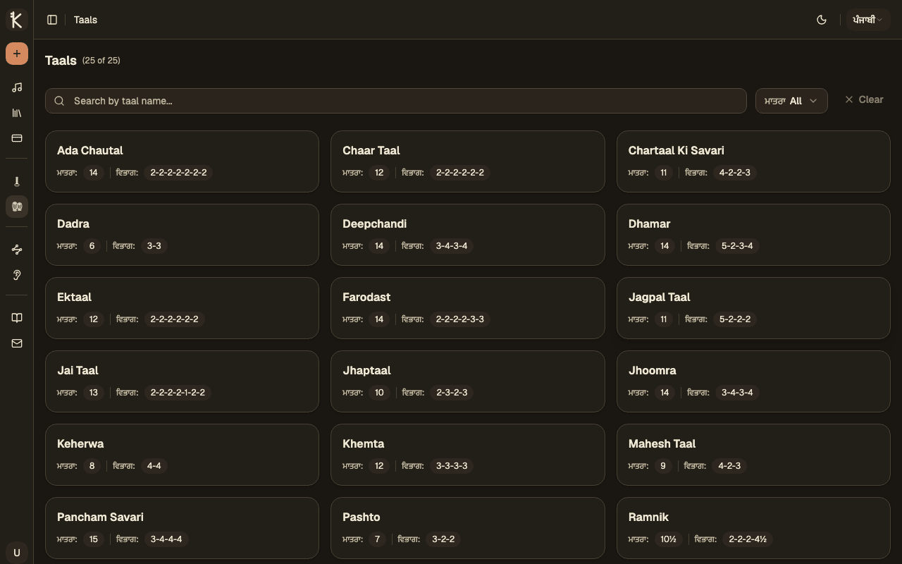
Task: Click the 13 matra badge on Jai Taal
Action: coord(94,393)
